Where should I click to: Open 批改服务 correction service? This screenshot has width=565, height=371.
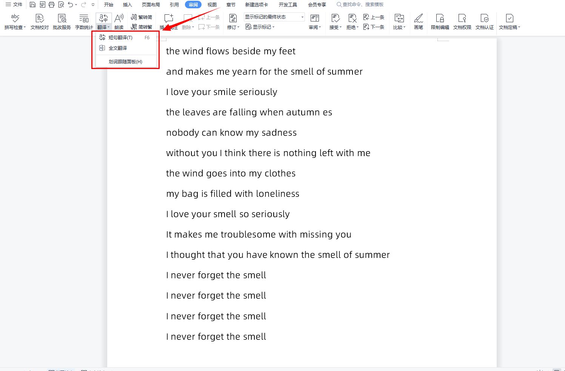62,21
